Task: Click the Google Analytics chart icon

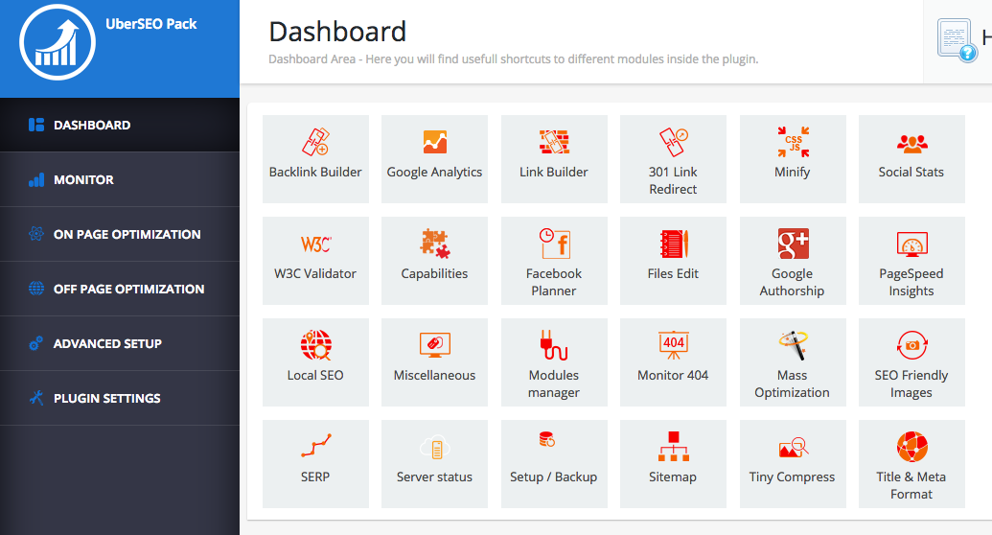Action: point(434,142)
